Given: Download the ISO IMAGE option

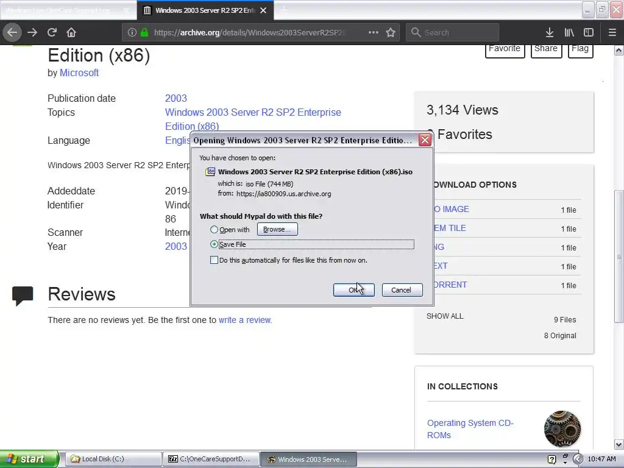Looking at the screenshot, I should pyautogui.click(x=450, y=210).
